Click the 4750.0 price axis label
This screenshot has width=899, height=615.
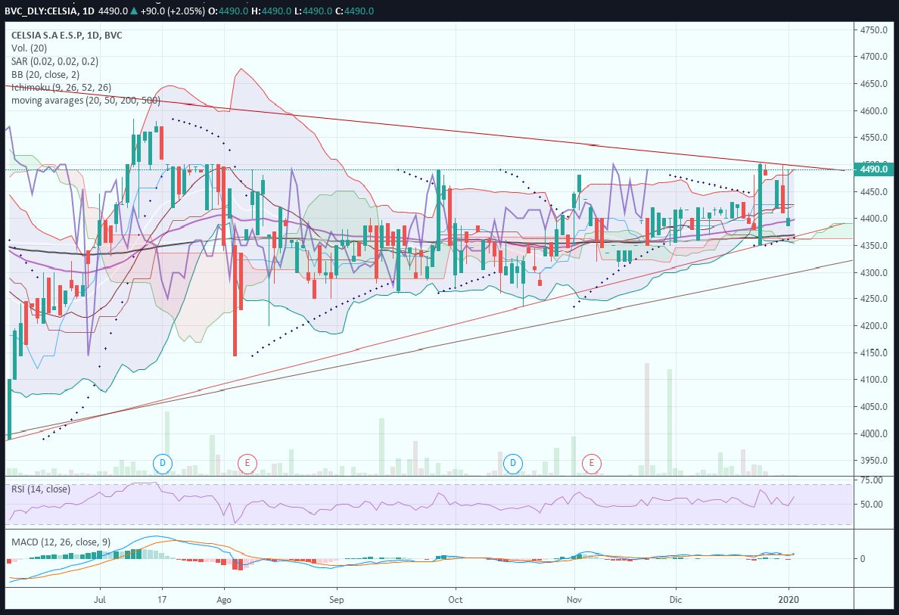coord(874,30)
